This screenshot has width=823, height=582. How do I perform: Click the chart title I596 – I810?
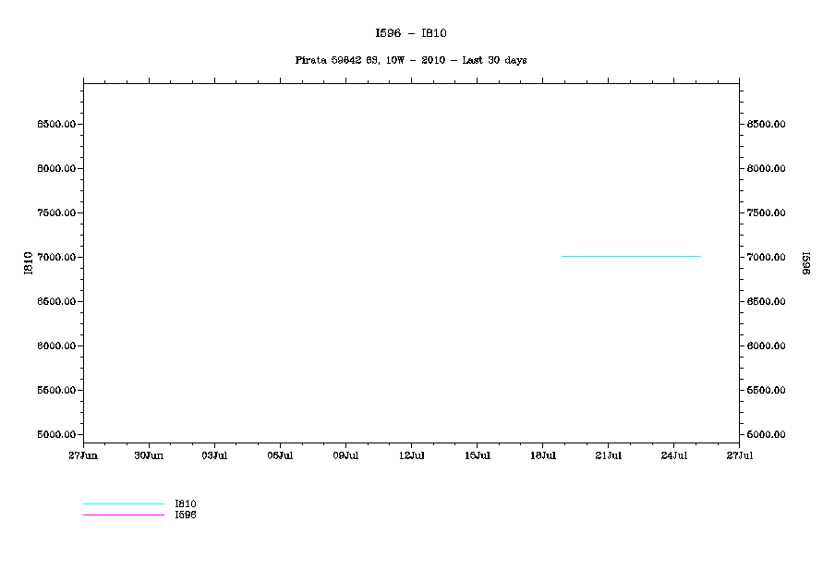pyautogui.click(x=411, y=33)
